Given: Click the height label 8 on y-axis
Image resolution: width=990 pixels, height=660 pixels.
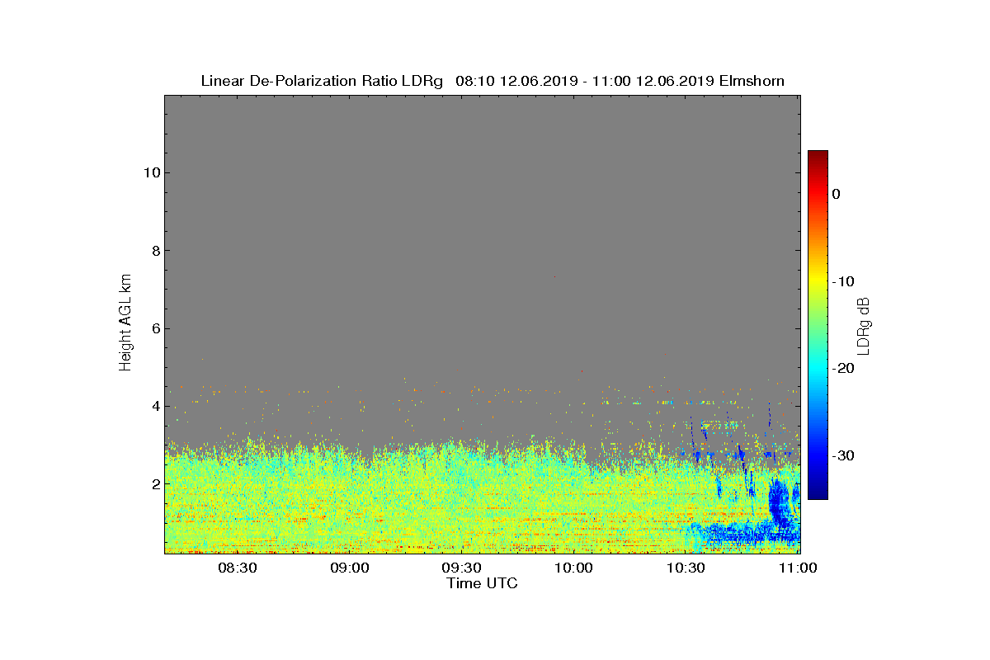Looking at the screenshot, I should tap(155, 250).
